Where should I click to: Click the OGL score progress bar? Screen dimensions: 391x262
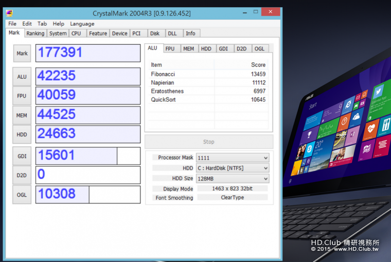pos(88,195)
